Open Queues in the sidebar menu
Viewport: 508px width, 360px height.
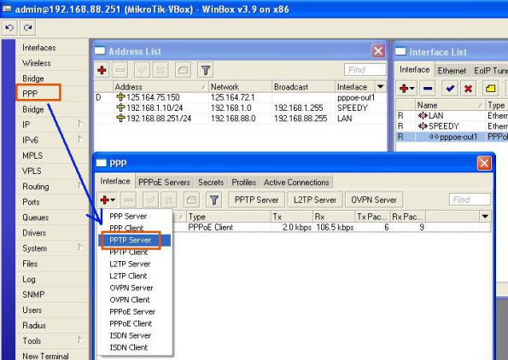point(35,218)
